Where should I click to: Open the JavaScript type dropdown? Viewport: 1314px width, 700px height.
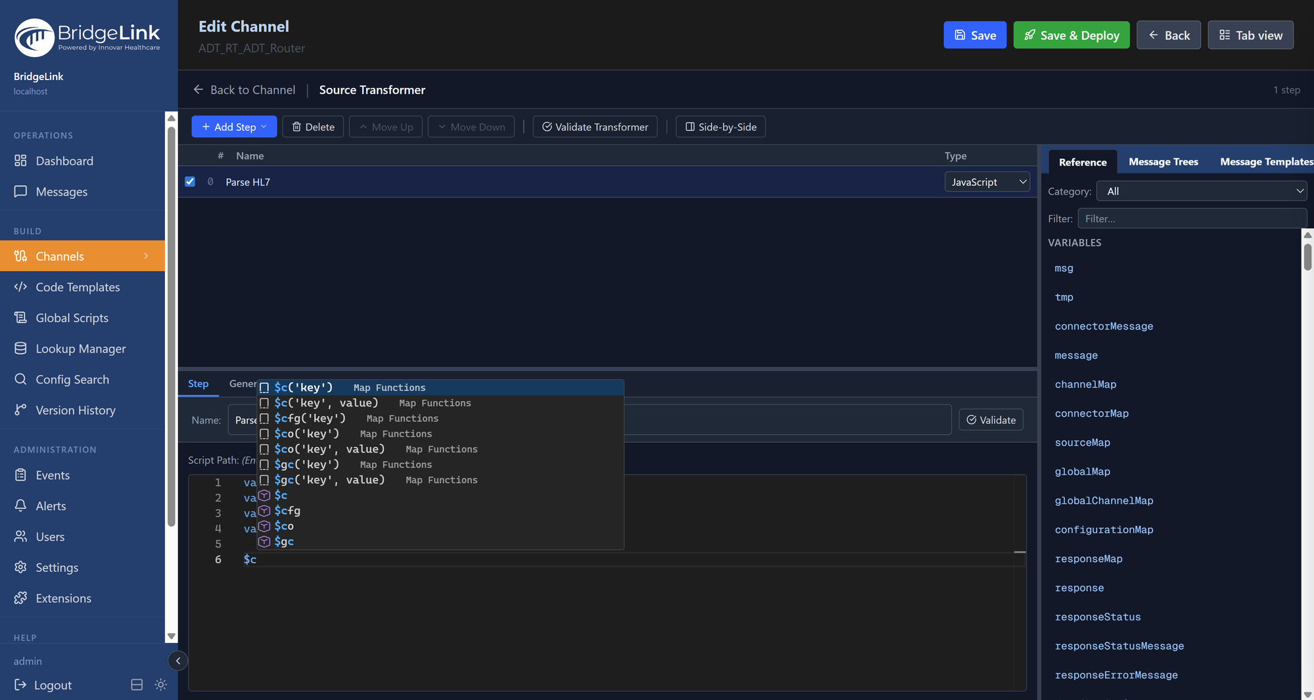pos(987,182)
